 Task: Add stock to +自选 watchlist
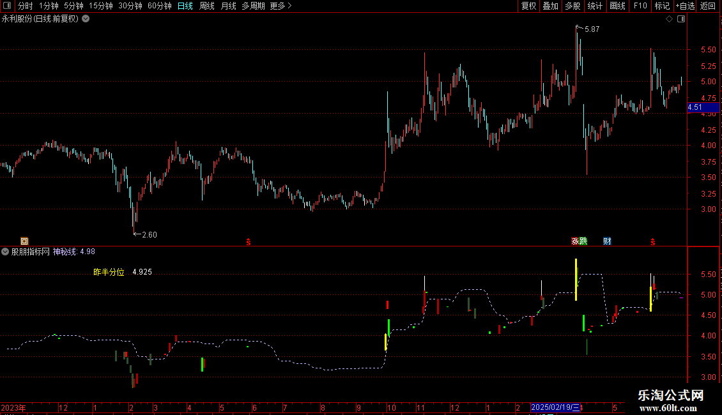(x=685, y=6)
